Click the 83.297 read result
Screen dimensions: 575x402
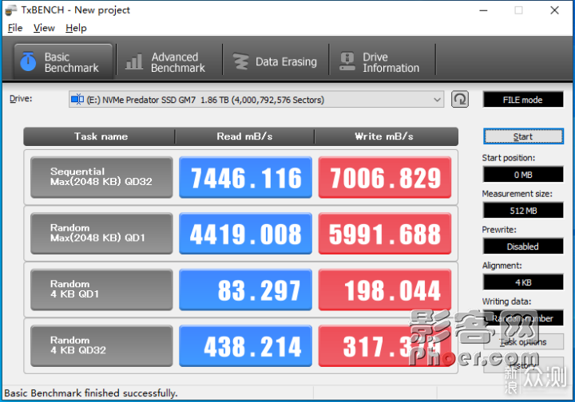tap(245, 290)
